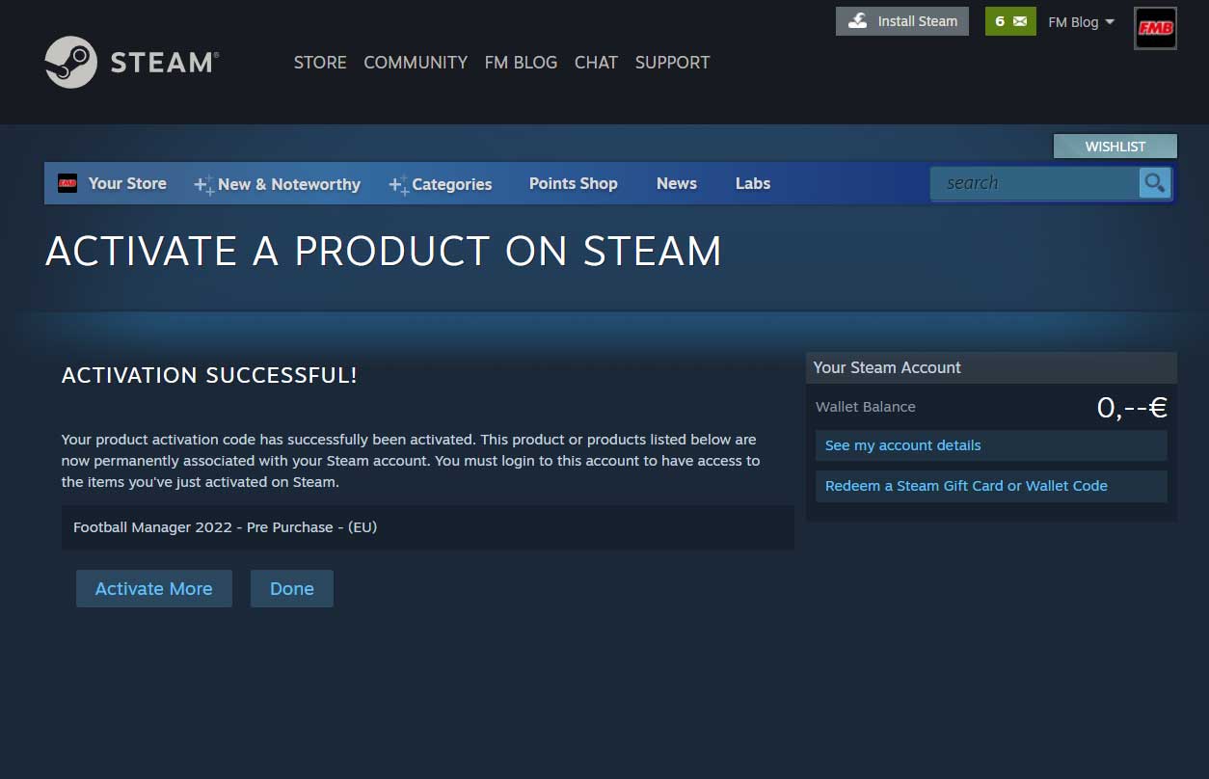
Task: Click the ACTIVATION SUCCESSFUL! heading
Action: pos(209,375)
